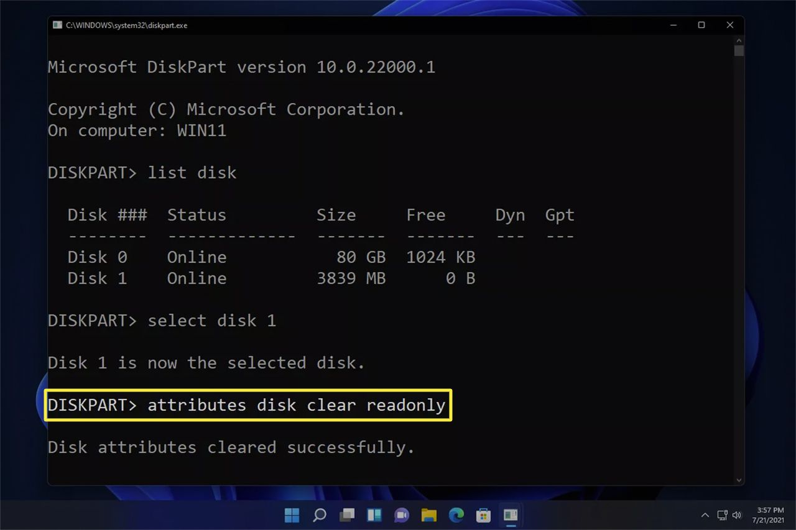Click the 'Disk 0' row label
The image size is (796, 530).
click(97, 257)
